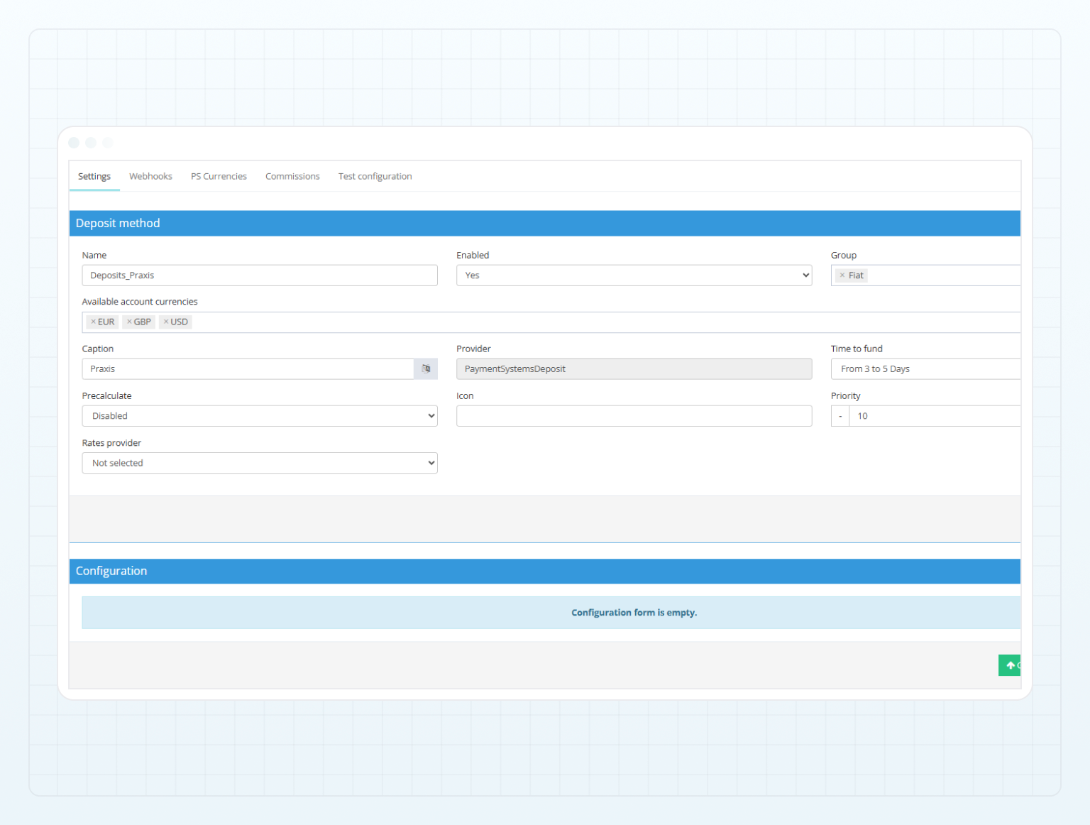Click the Caption field containing Praxis
Image resolution: width=1090 pixels, height=825 pixels.
(248, 369)
